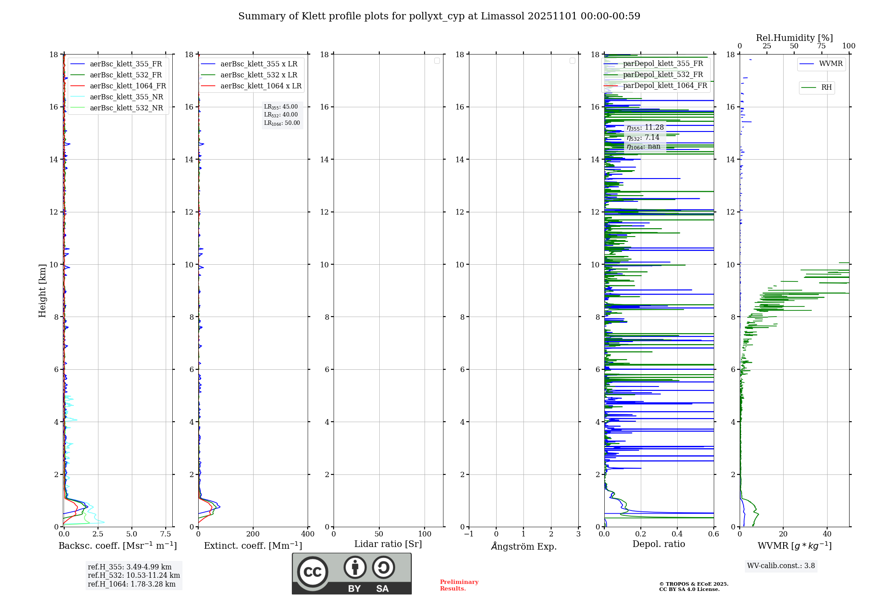Click the green RH legend line marker
This screenshot has height=598, width=879.
809,88
